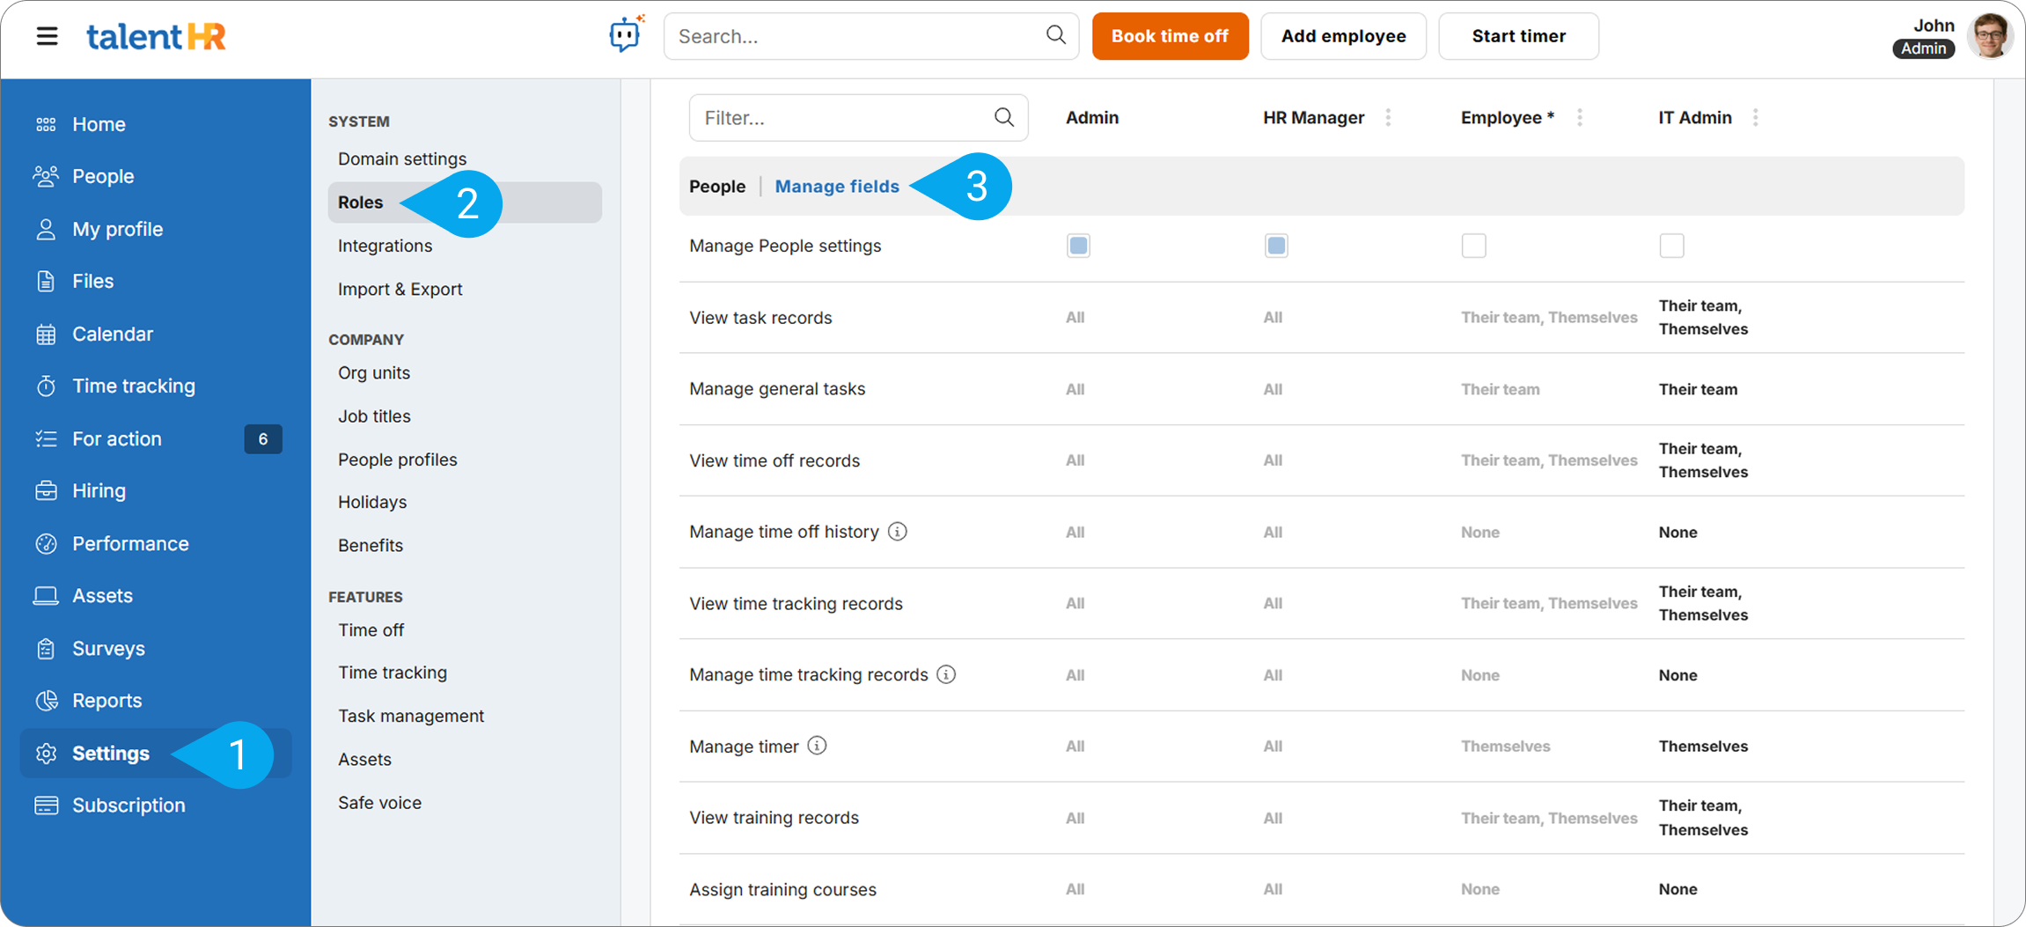Screen dimensions: 2026x927
Task: Open IT Admin column three-dot menu
Action: click(x=1755, y=118)
